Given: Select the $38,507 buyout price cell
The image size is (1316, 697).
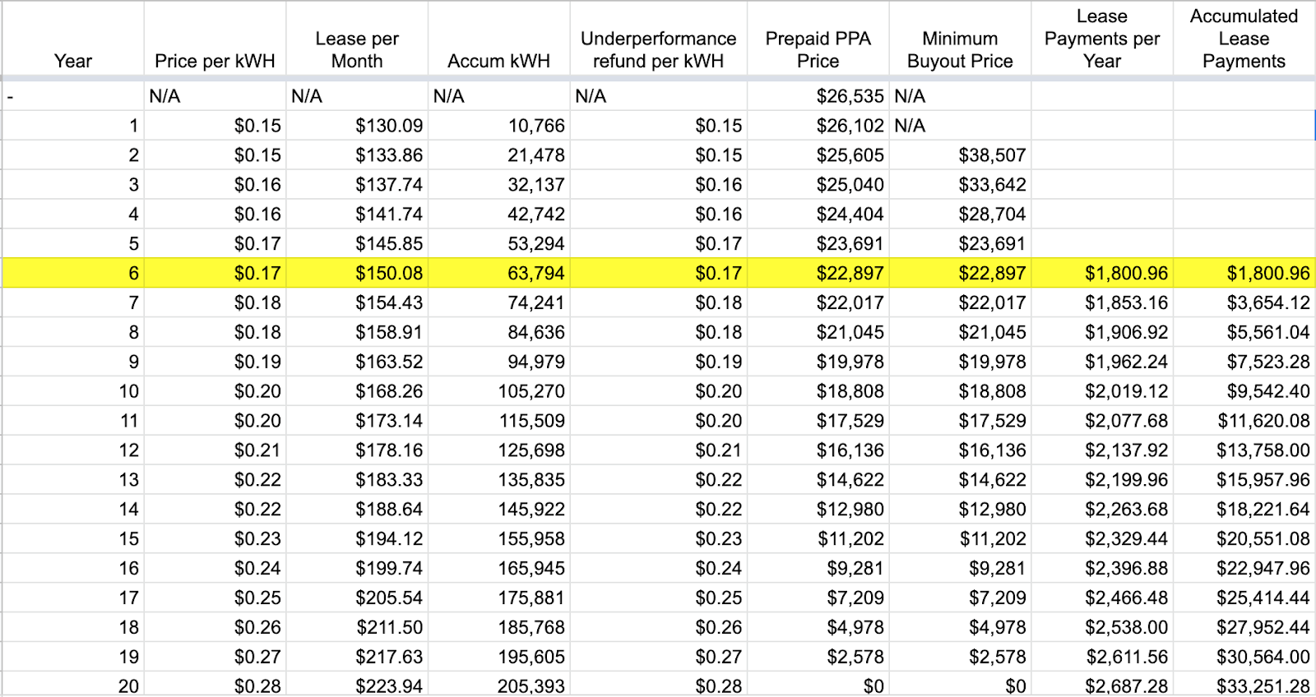Looking at the screenshot, I should (x=960, y=155).
